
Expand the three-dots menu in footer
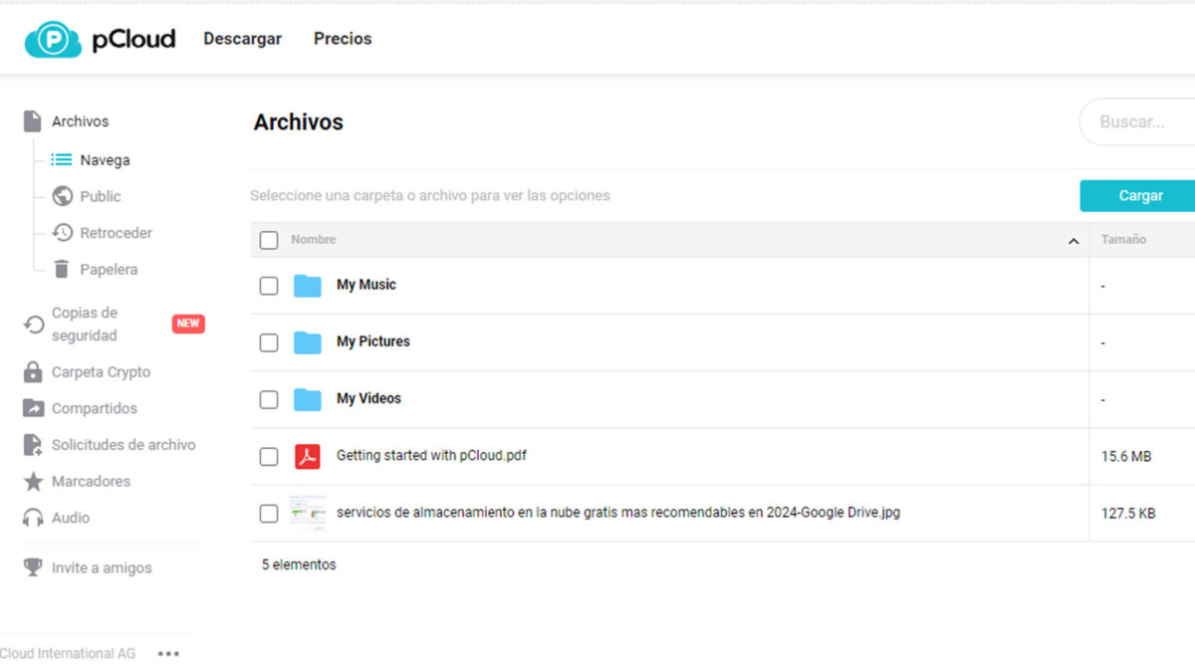coord(168,654)
